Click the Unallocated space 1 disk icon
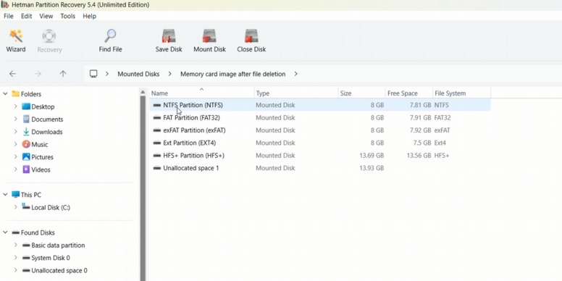 tap(156, 168)
